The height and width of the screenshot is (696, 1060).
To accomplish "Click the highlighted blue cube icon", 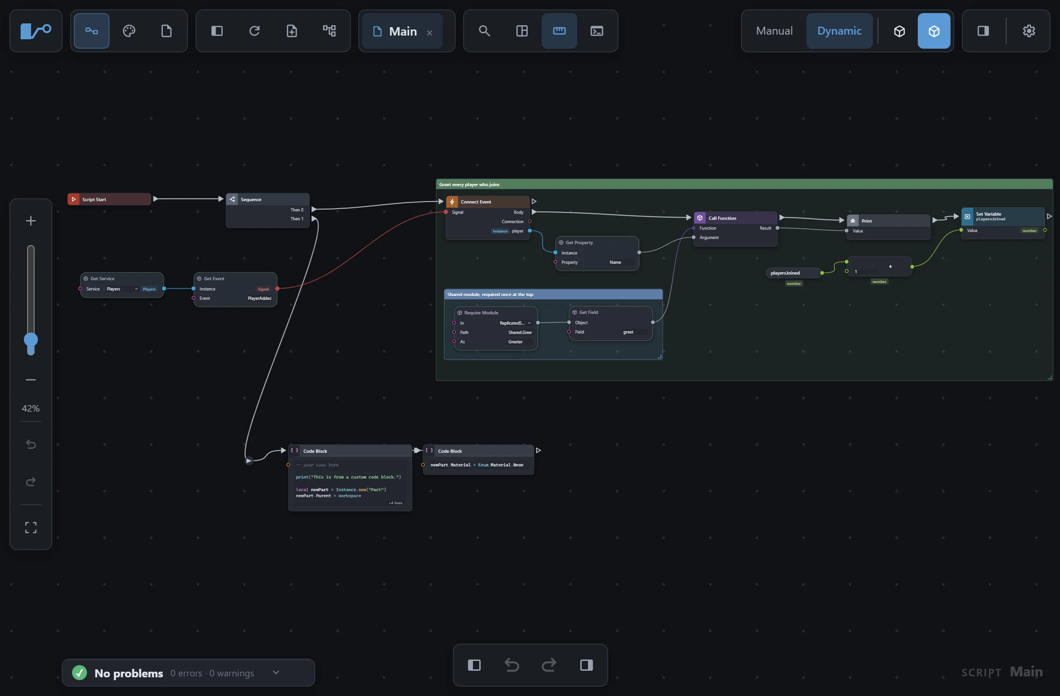I will pos(934,31).
